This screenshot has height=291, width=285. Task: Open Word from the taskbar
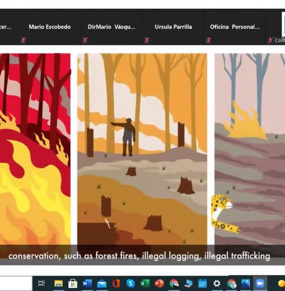87,284
